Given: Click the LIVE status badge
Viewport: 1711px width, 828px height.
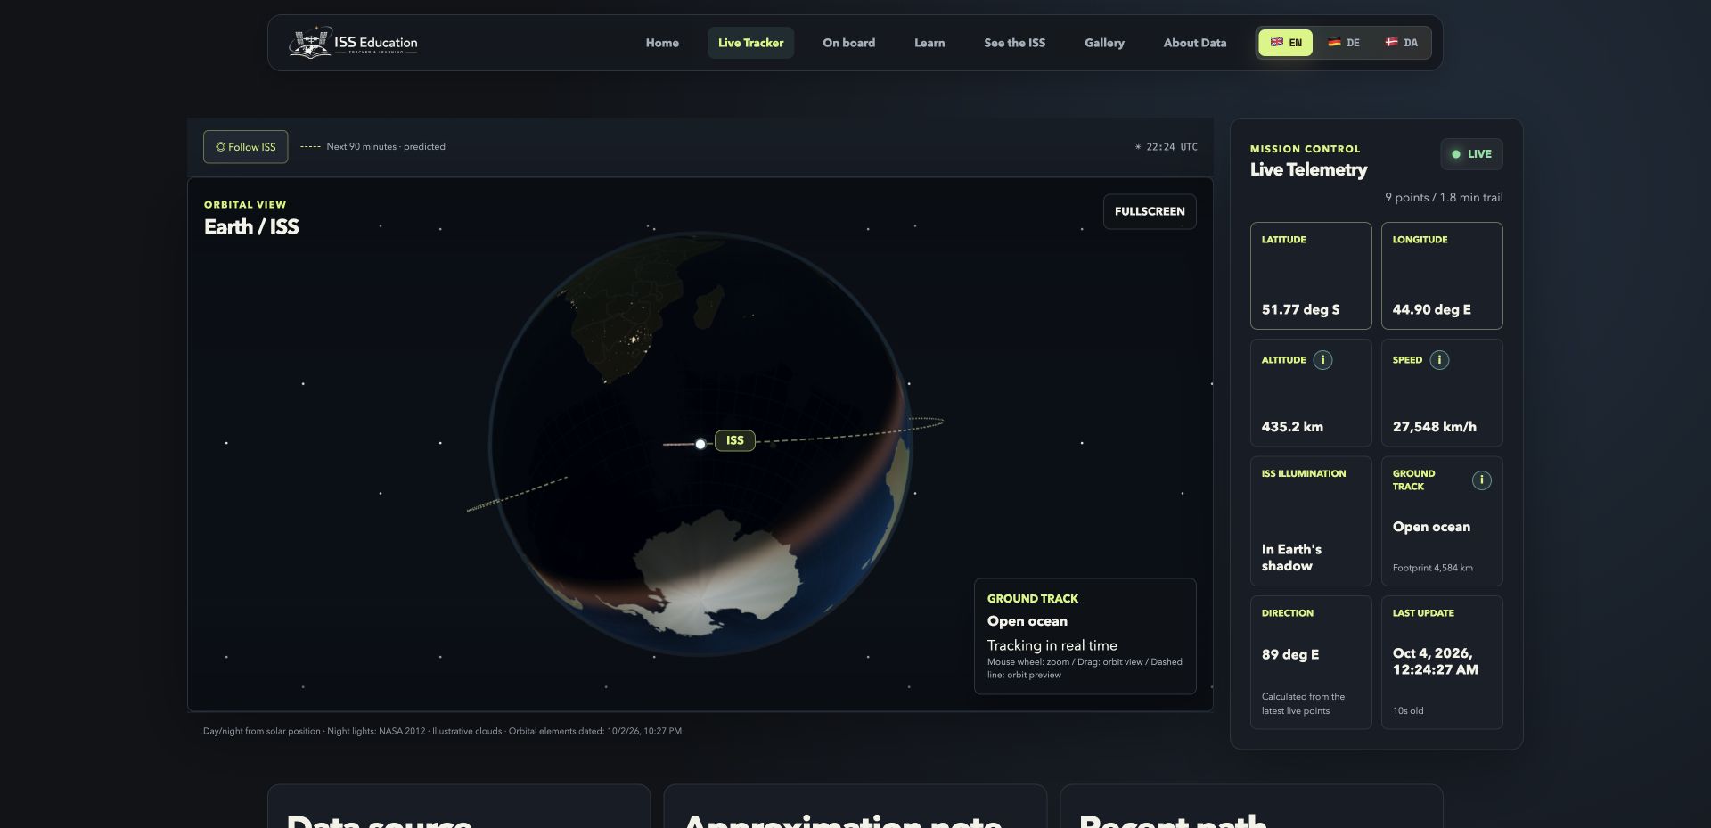Looking at the screenshot, I should (x=1471, y=154).
